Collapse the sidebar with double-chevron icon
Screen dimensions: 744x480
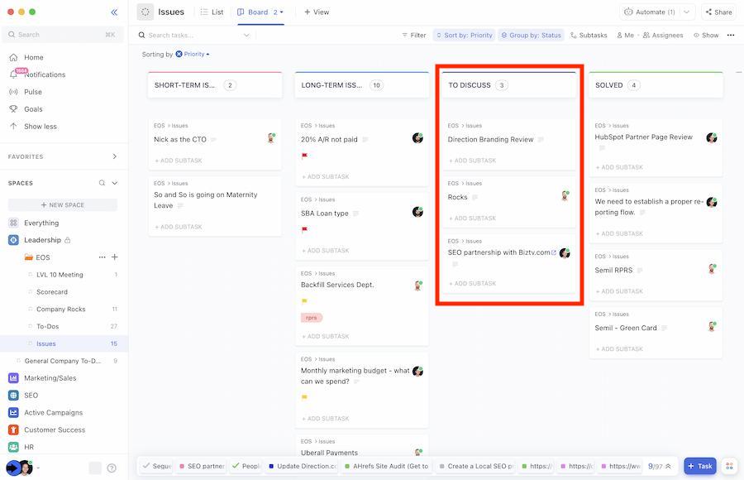pos(114,12)
